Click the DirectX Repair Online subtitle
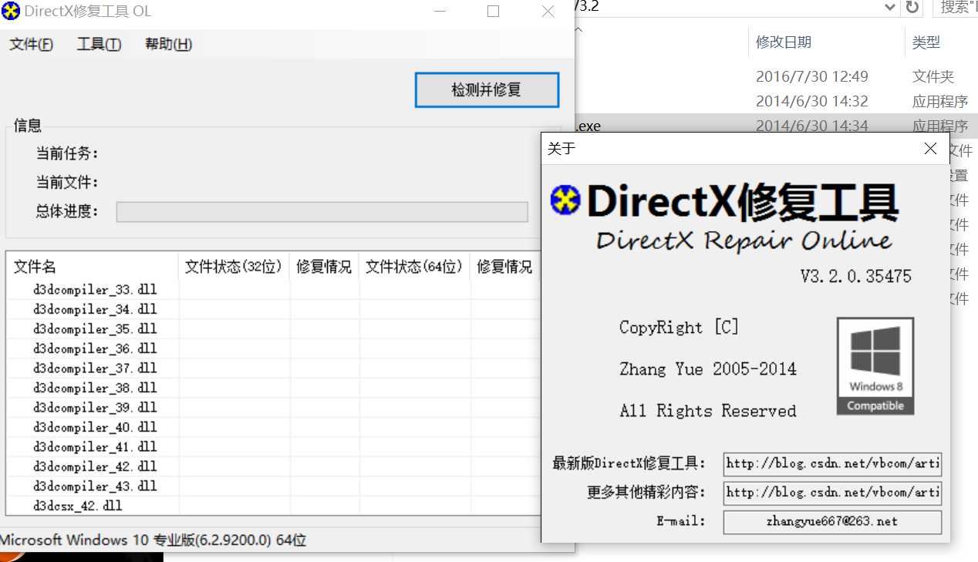 (x=744, y=241)
